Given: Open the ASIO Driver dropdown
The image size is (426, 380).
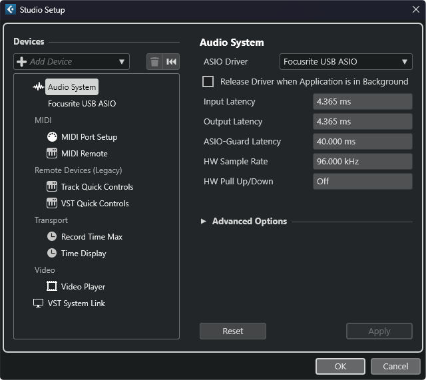Looking at the screenshot, I should click(345, 62).
